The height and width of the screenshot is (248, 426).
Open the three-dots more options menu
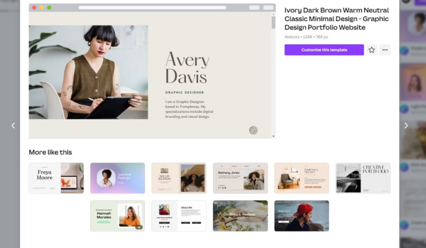click(385, 50)
